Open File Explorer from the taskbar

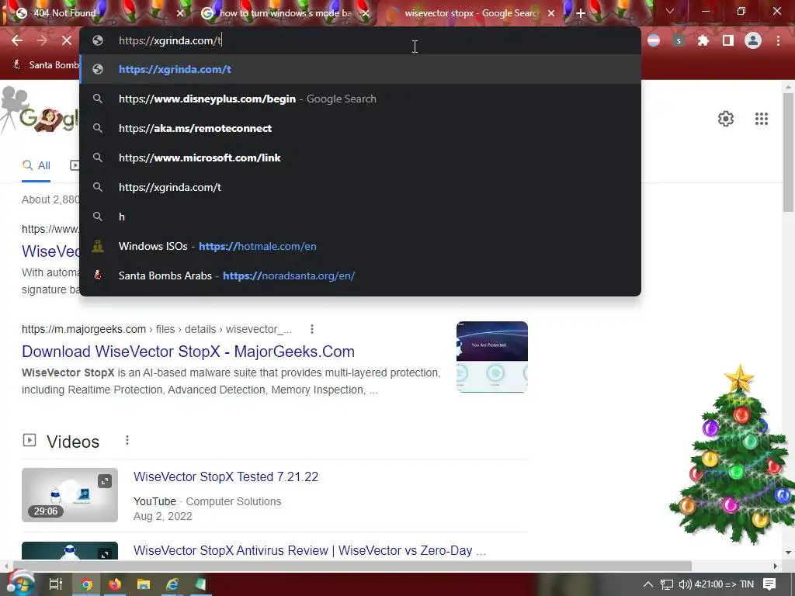point(144,584)
